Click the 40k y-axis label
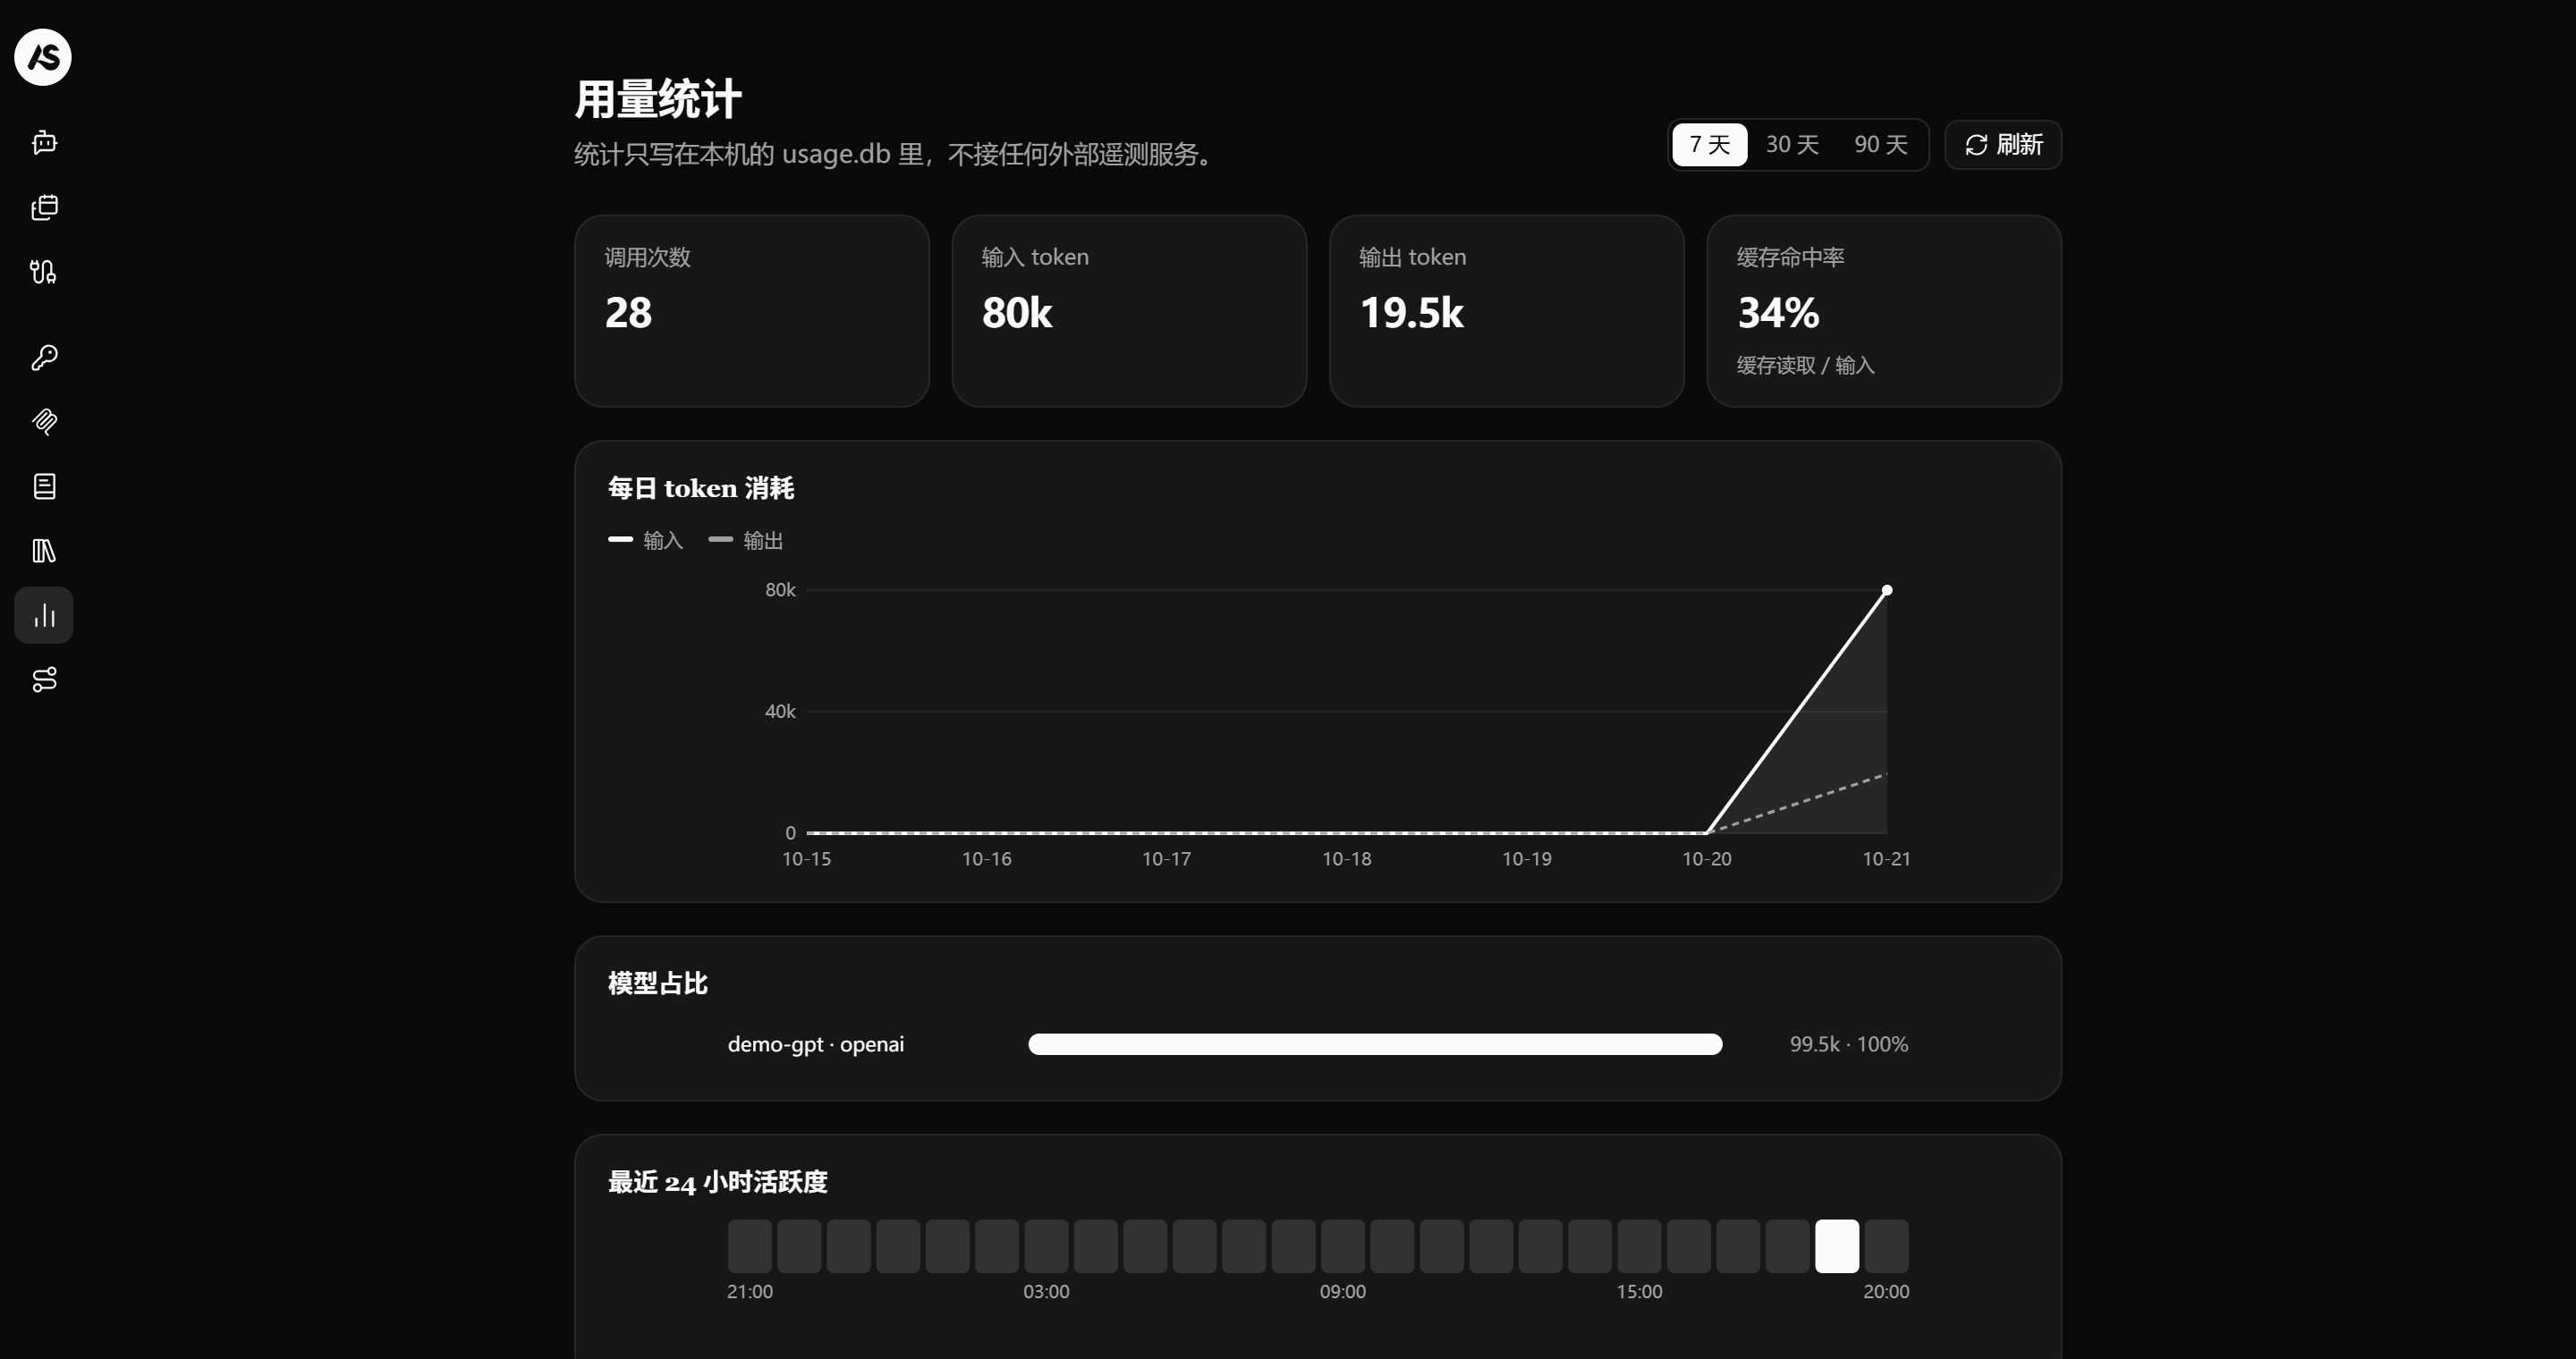Screen dimensions: 2576x1359 tap(780, 712)
